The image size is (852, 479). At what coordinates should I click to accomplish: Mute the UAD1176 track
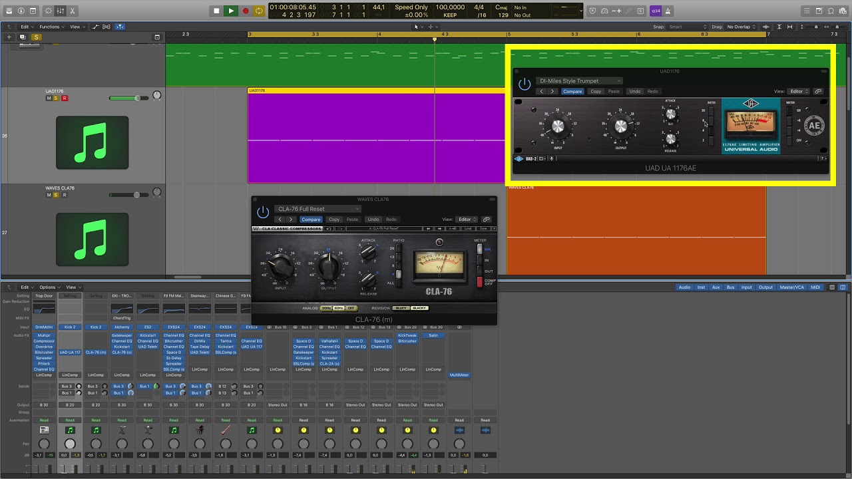49,98
